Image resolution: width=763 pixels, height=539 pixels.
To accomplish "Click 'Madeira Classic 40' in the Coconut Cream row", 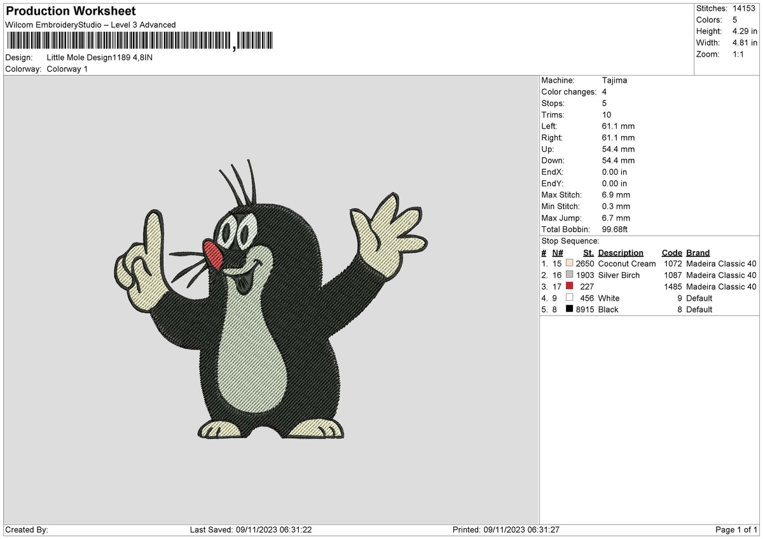I will (722, 263).
